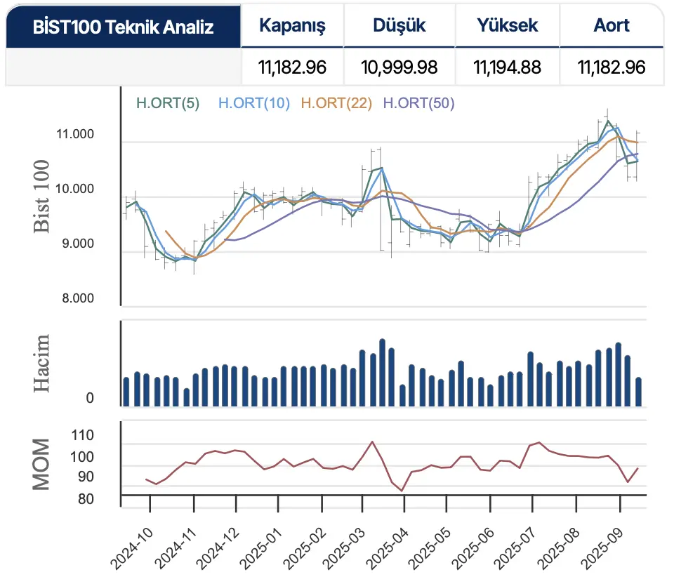Viewport: 674px width, 584px height.
Task: Click the Bist 100 axis title
Action: click(x=41, y=197)
